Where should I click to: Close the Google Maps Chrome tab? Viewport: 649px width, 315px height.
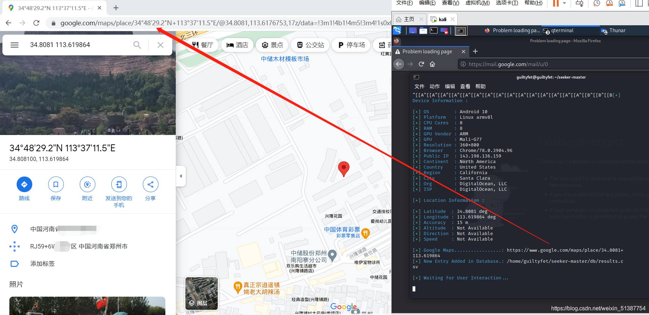click(99, 8)
